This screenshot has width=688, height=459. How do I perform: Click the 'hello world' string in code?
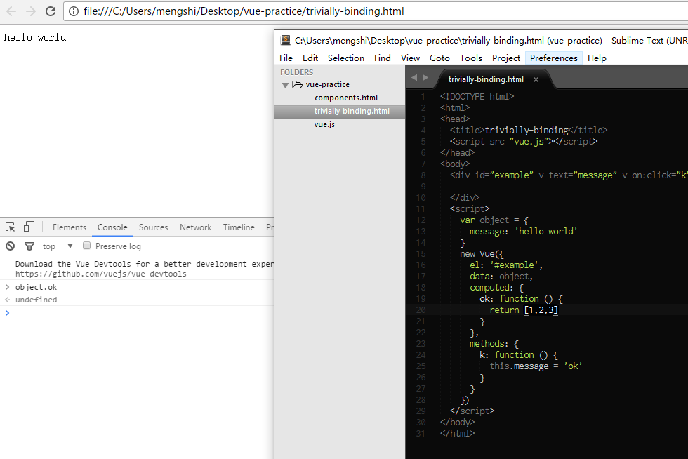(x=545, y=232)
